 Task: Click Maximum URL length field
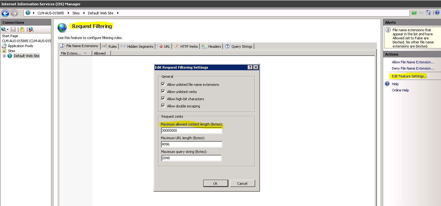point(191,144)
